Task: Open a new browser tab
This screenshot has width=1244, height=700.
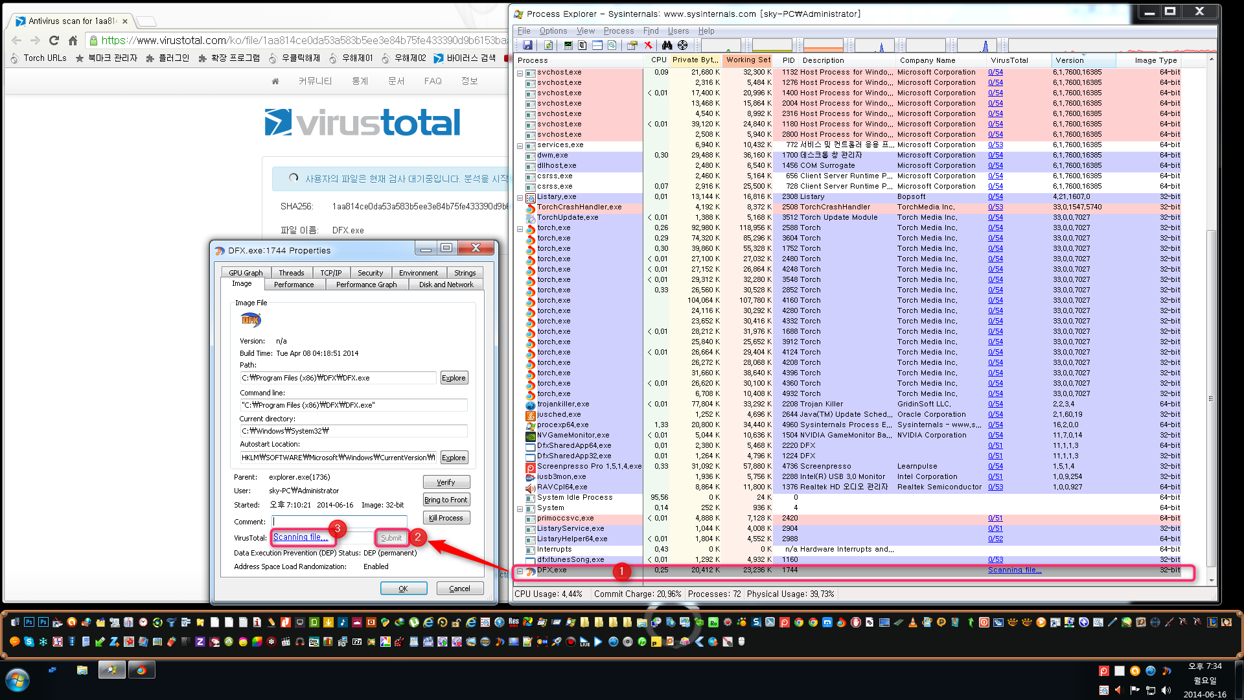Action: click(x=146, y=21)
